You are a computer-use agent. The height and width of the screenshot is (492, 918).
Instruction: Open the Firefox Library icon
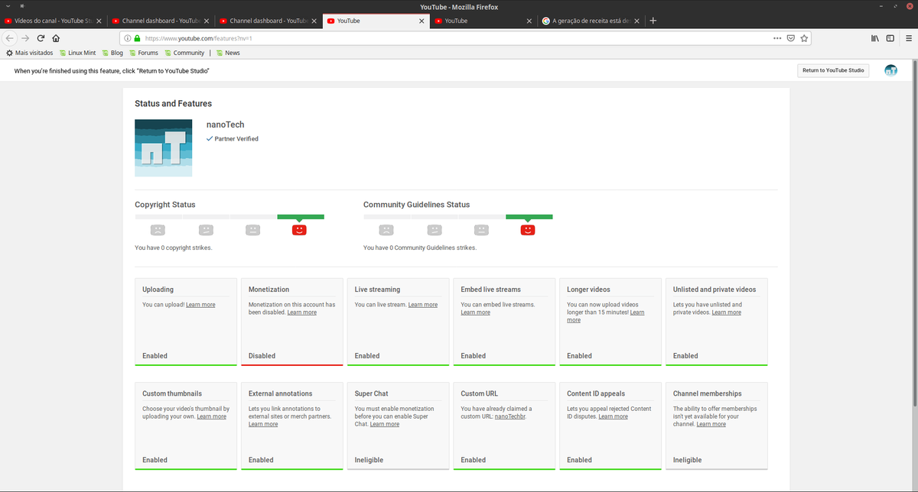(x=874, y=37)
